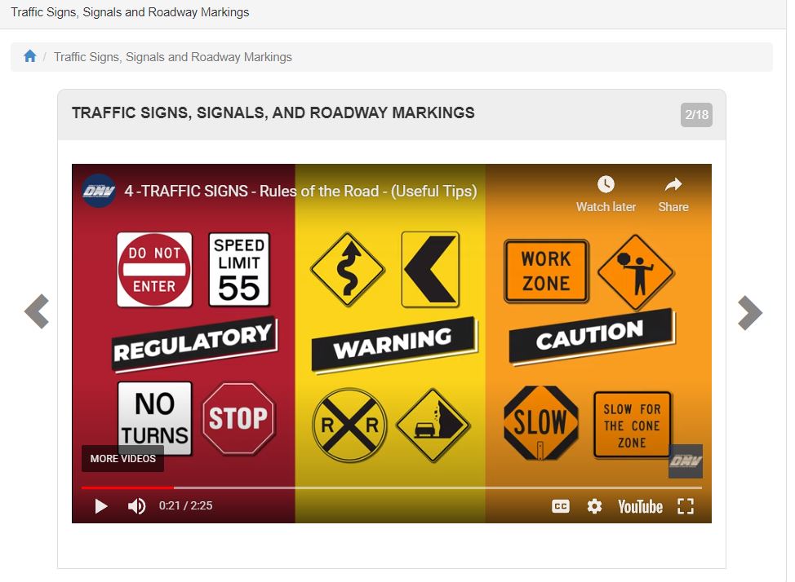
Task: Click the 0:21 / 2:25 time display
Action: (185, 505)
